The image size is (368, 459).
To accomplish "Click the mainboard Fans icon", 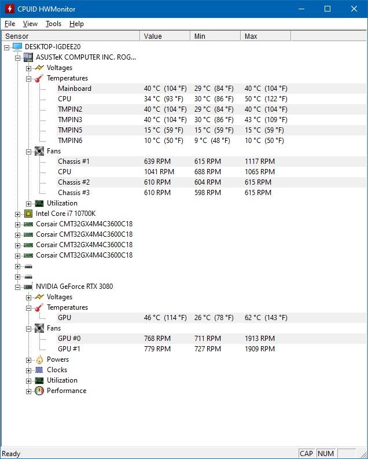I will pos(39,151).
